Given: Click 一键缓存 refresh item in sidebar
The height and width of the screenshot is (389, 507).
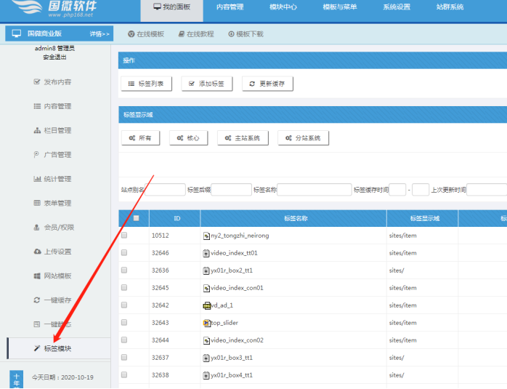Looking at the screenshot, I should click(x=52, y=300).
